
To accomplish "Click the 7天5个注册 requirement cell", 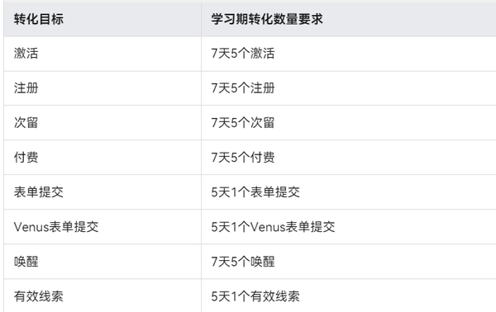I will click(x=243, y=87).
